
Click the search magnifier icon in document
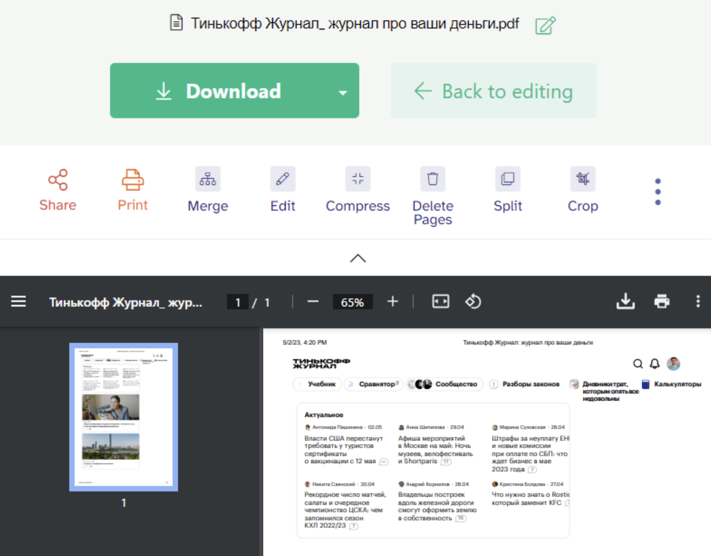click(x=638, y=364)
